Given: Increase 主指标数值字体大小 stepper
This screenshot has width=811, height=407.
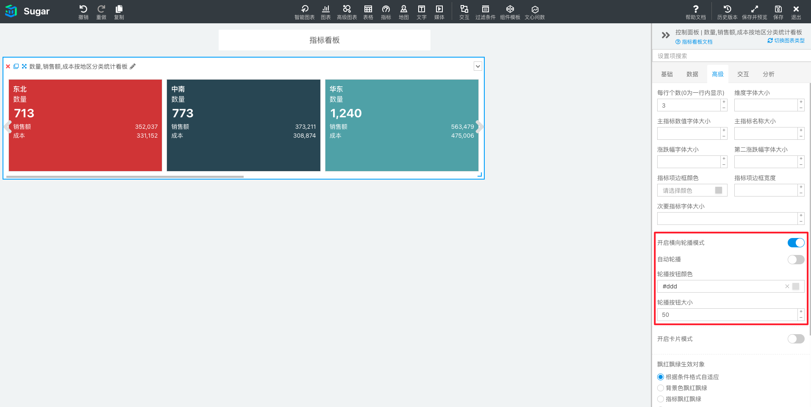Looking at the screenshot, I should [724, 130].
